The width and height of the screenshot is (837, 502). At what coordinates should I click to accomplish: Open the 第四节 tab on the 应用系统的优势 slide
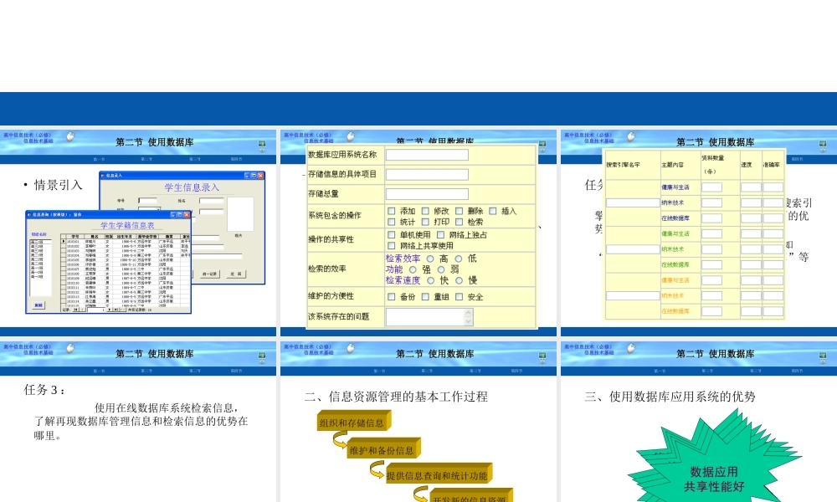pos(797,371)
